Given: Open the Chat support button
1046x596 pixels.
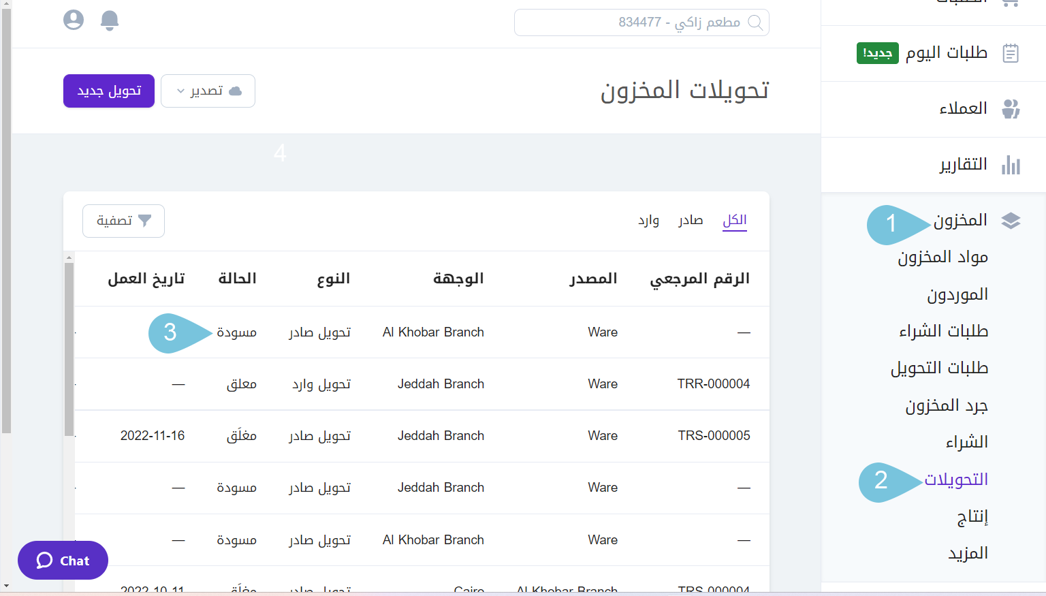Looking at the screenshot, I should pos(63,561).
